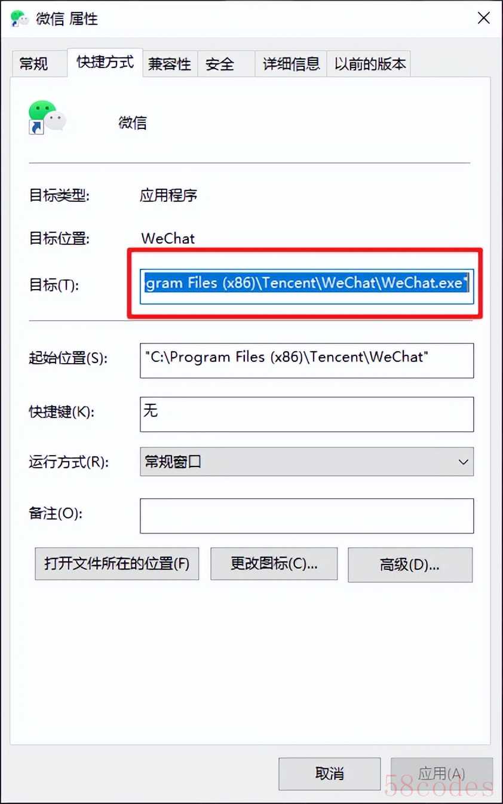Open the 更改图标(C)... dialog
This screenshot has height=804, width=503.
(x=274, y=563)
